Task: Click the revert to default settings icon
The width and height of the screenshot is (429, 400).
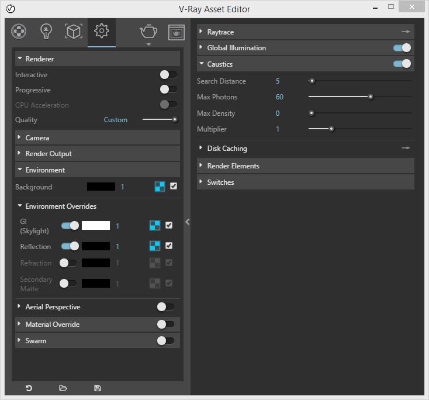Action: [x=29, y=388]
